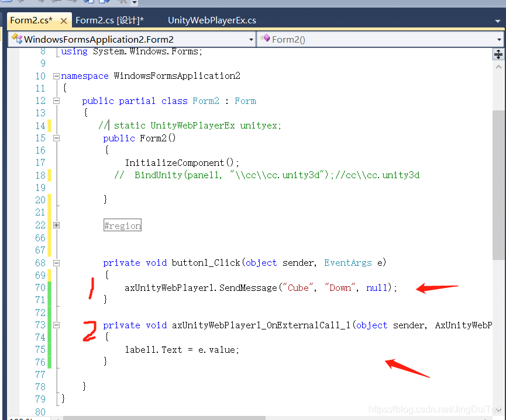Click "using System.Windows.Forms;" line

pyautogui.click(x=132, y=51)
